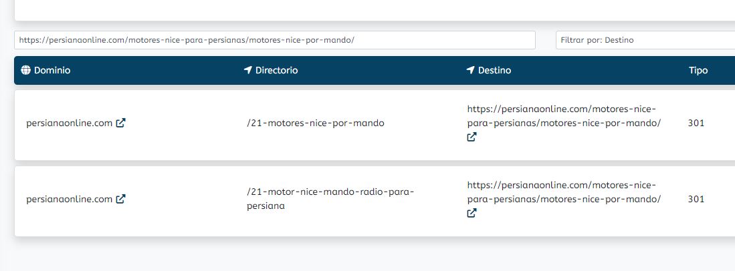The image size is (735, 271).
Task: Select the Tipo column header
Action: click(x=698, y=70)
